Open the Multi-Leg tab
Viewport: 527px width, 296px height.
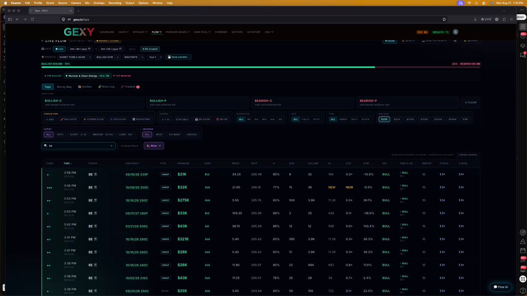[106, 87]
